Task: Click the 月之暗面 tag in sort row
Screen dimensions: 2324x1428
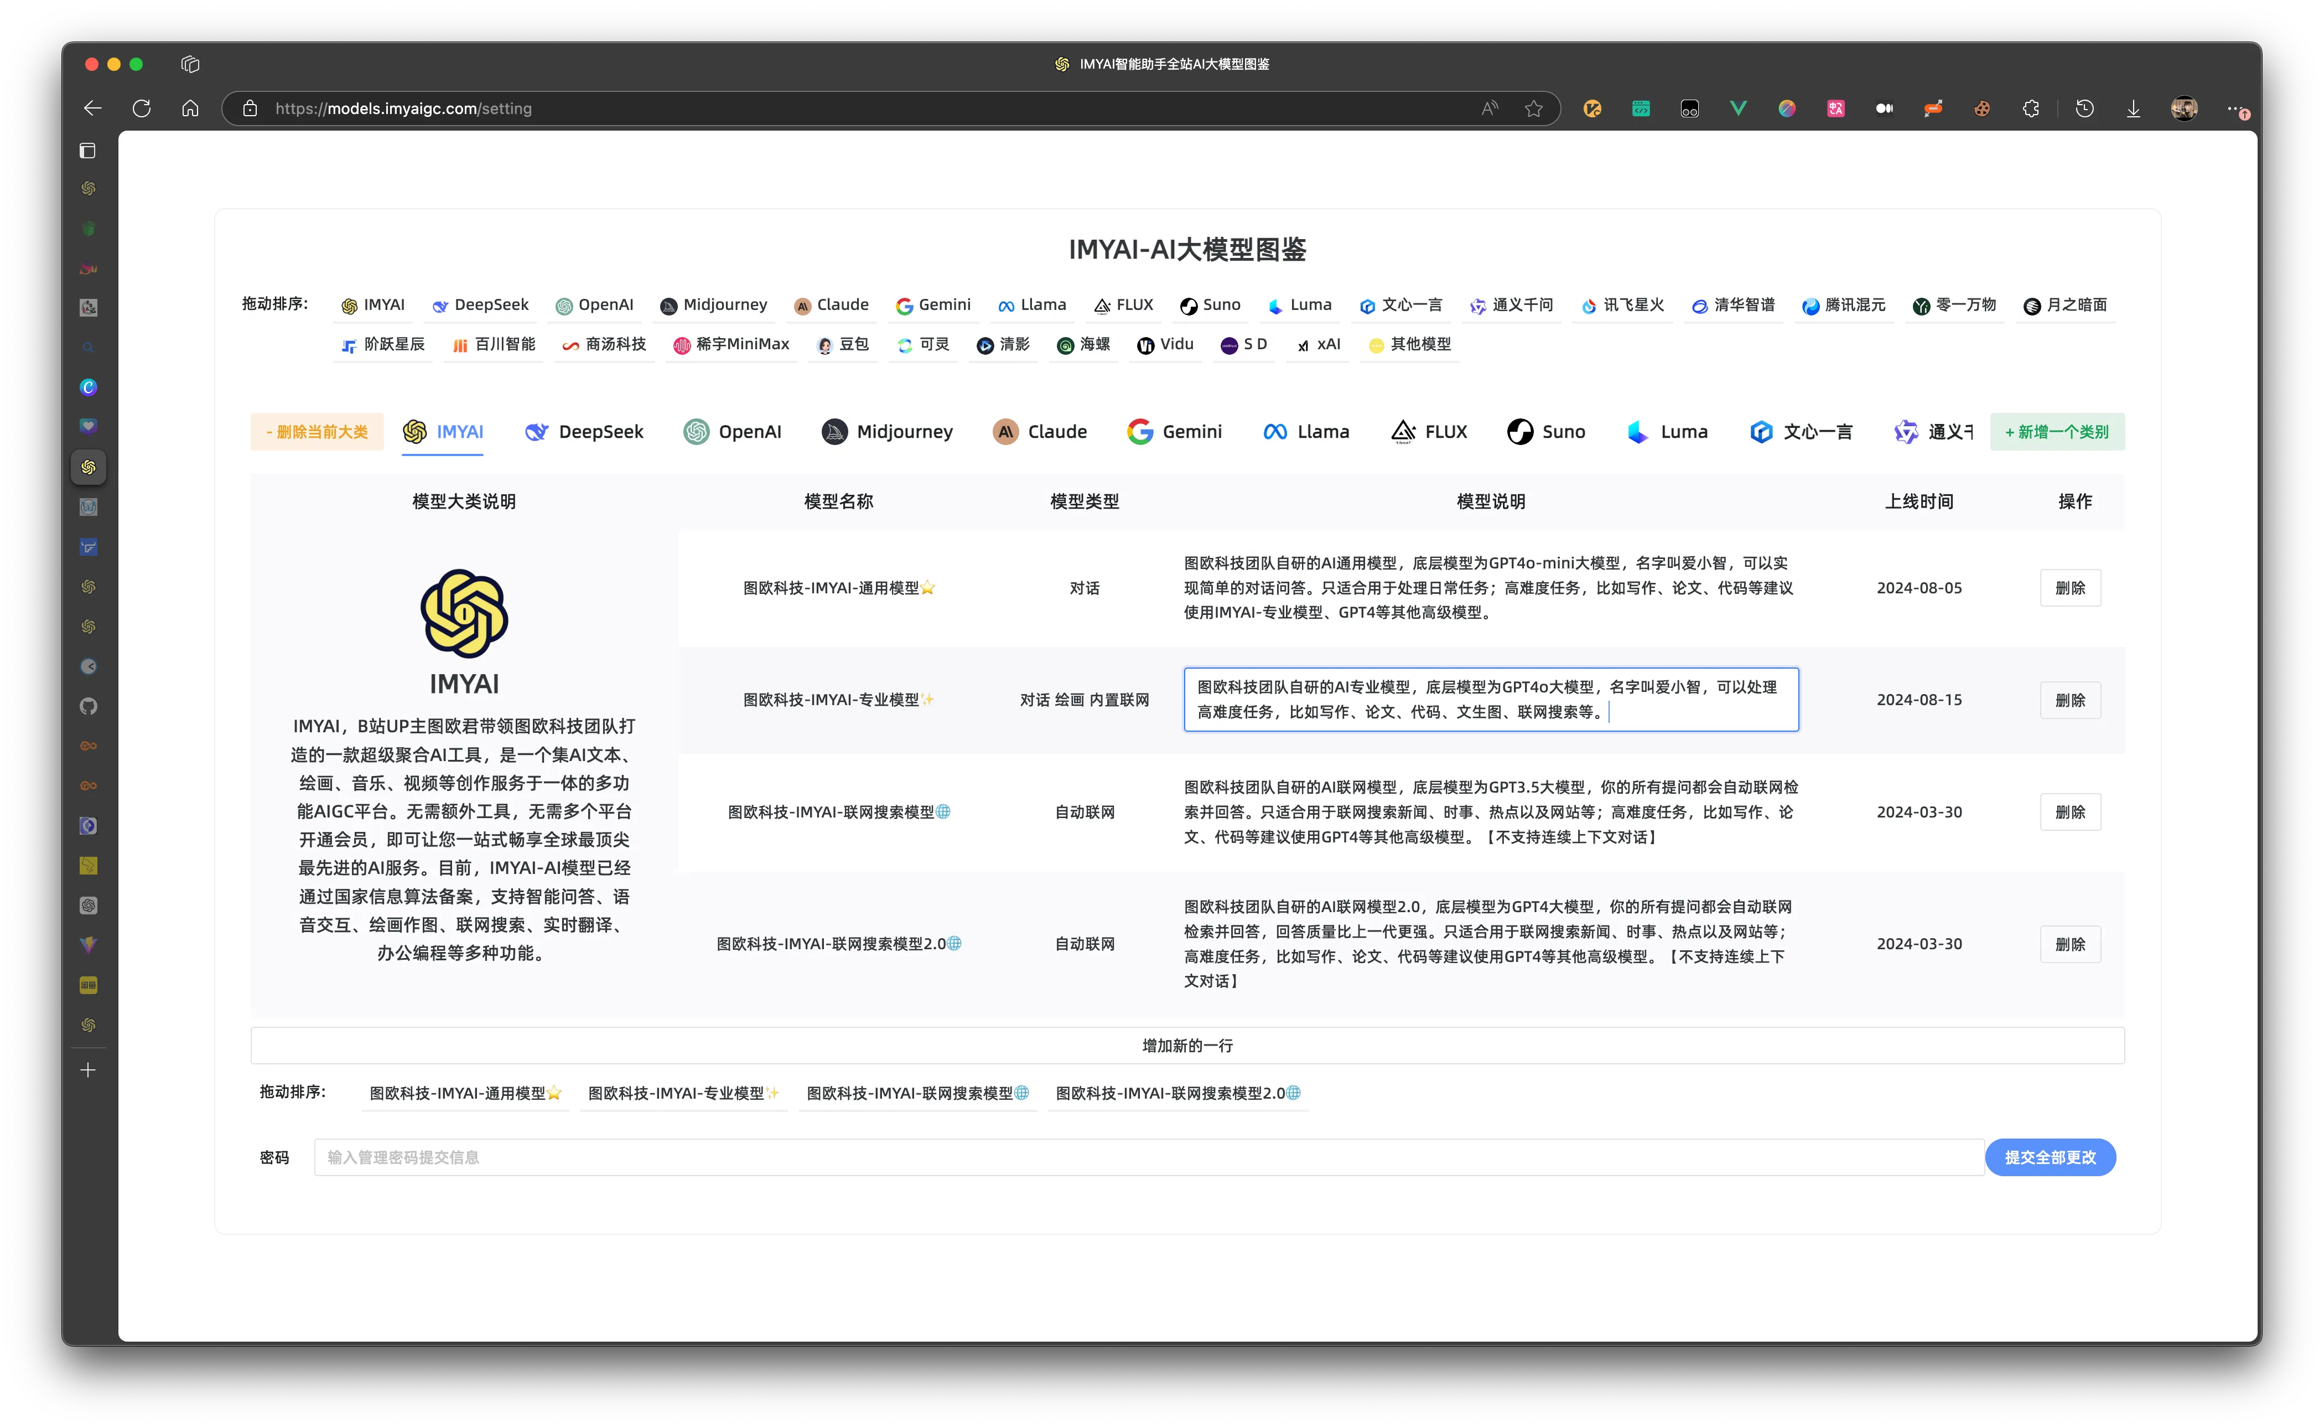Action: click(x=2066, y=305)
